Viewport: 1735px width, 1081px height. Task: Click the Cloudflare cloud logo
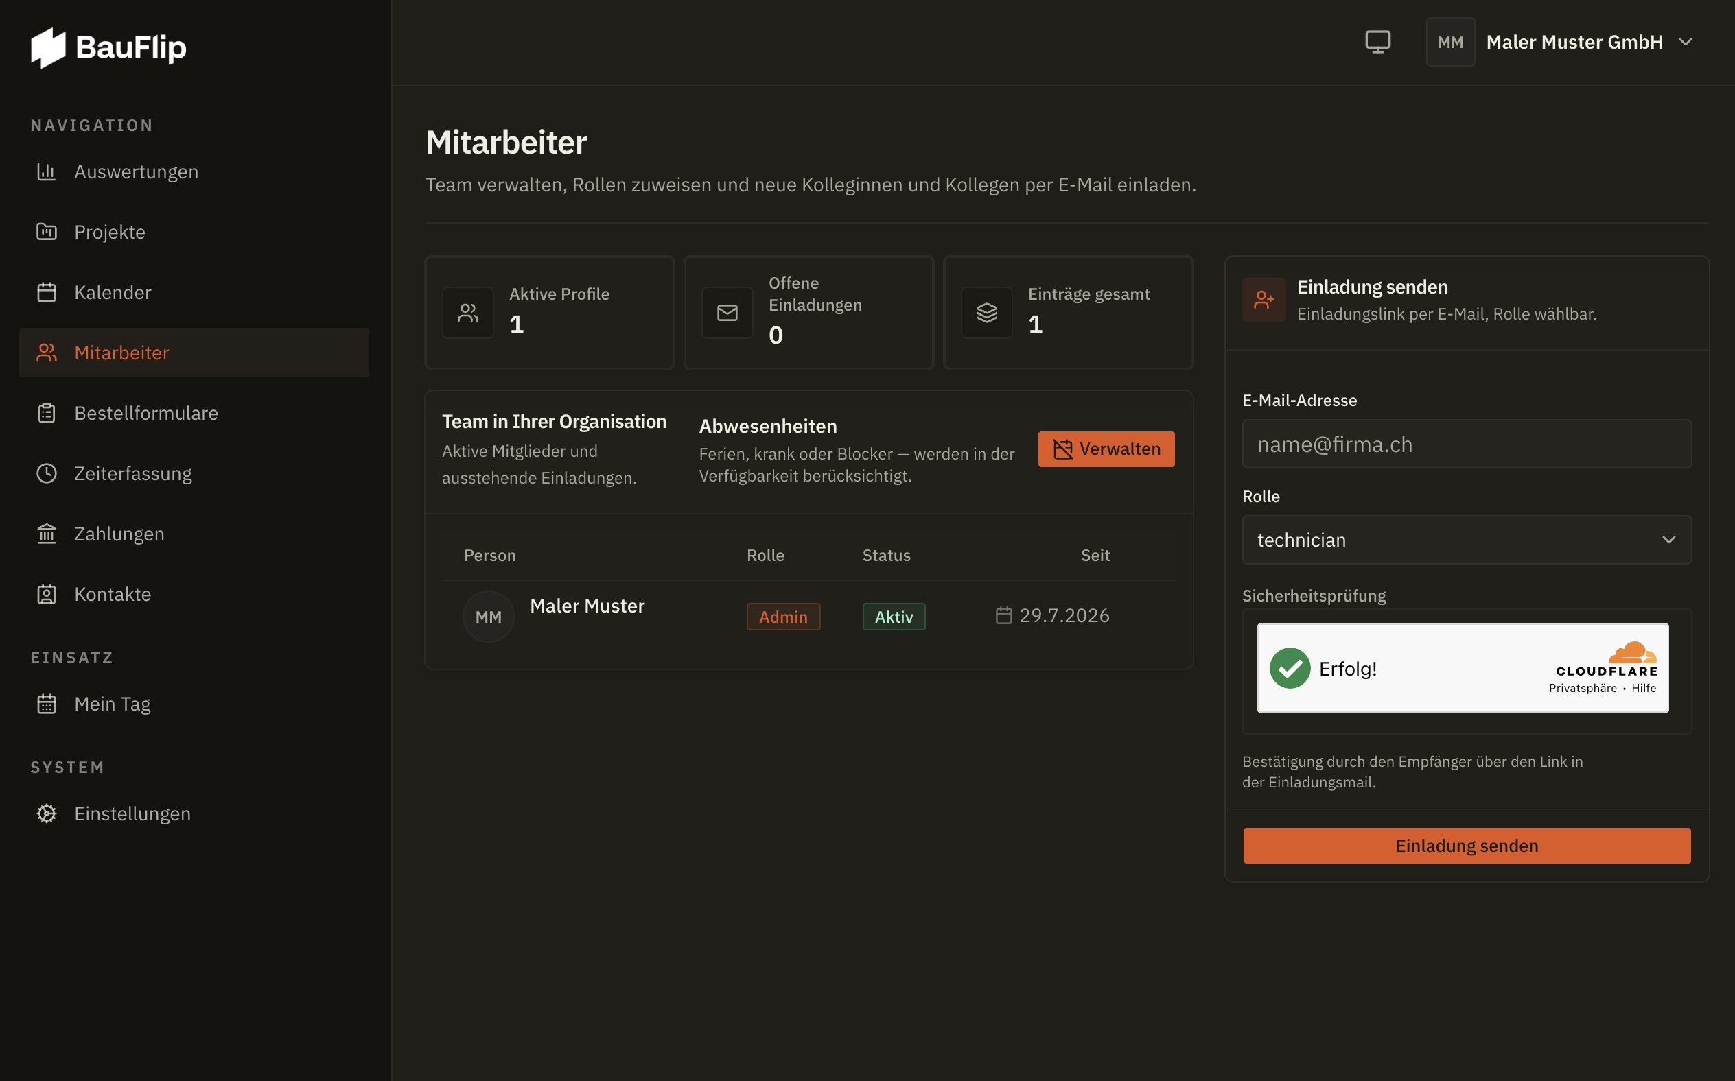[x=1632, y=653]
